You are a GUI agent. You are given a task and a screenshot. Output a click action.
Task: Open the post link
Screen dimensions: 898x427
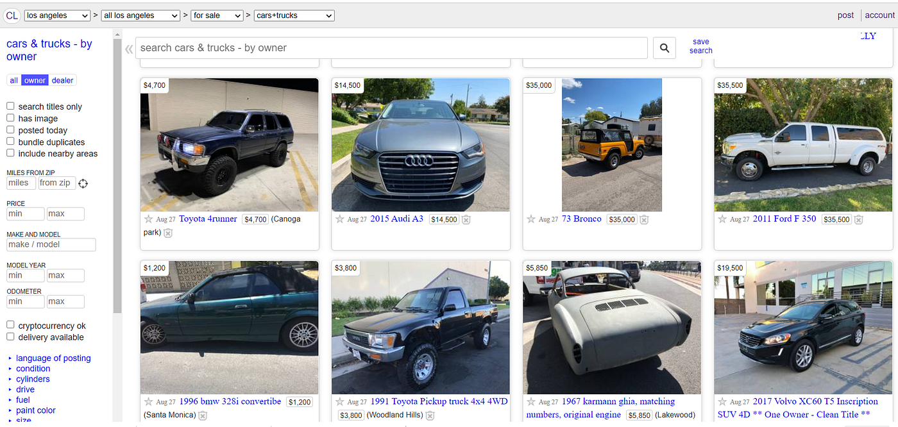(845, 15)
